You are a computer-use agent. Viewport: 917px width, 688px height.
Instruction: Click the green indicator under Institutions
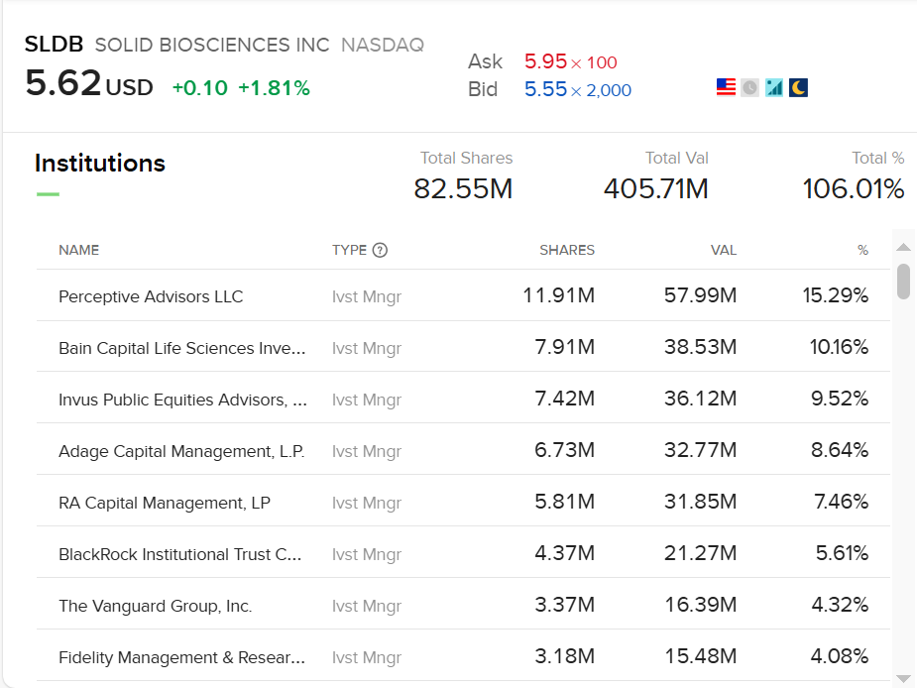(x=48, y=192)
